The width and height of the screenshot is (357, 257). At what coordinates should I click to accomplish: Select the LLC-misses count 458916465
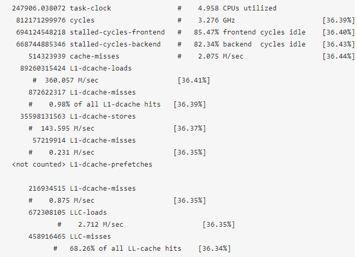click(47, 237)
